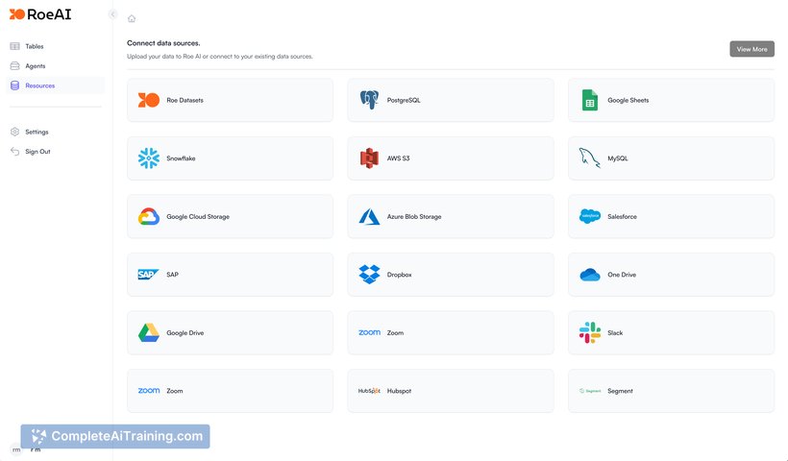Choose the MySQL label
This screenshot has height=461, width=788.
point(618,158)
